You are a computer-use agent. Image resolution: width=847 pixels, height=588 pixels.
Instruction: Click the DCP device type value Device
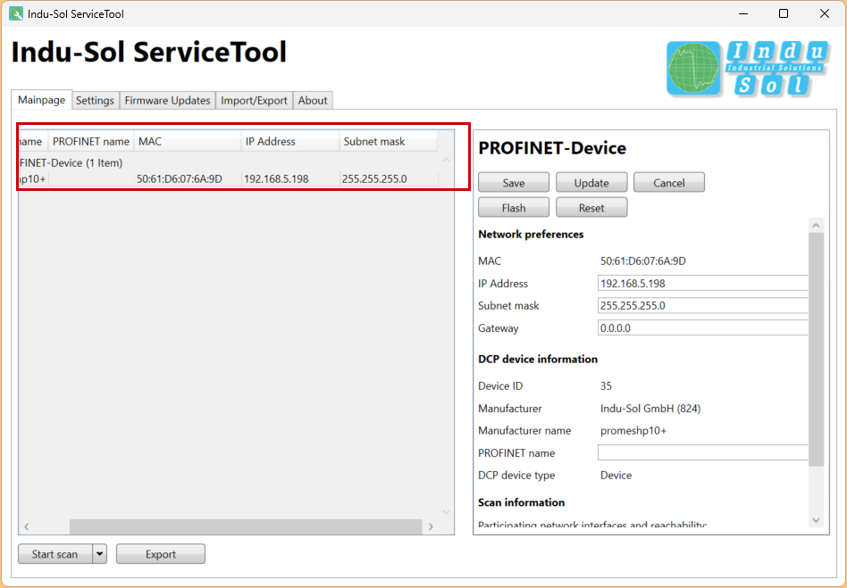click(x=616, y=476)
